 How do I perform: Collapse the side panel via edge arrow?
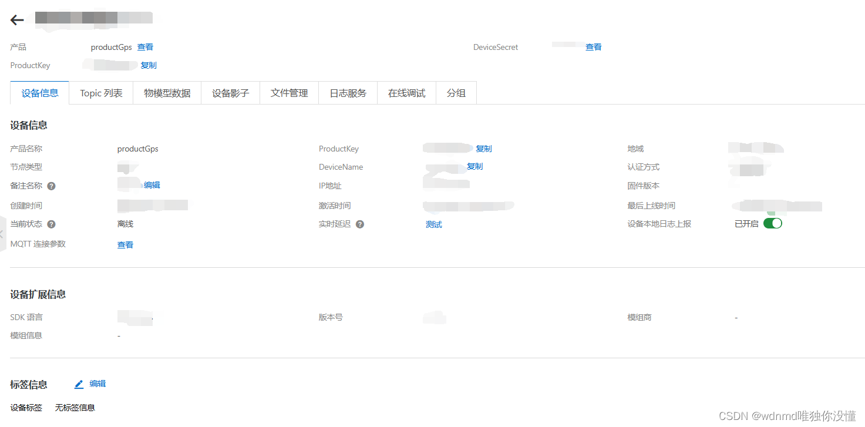pos(2,233)
